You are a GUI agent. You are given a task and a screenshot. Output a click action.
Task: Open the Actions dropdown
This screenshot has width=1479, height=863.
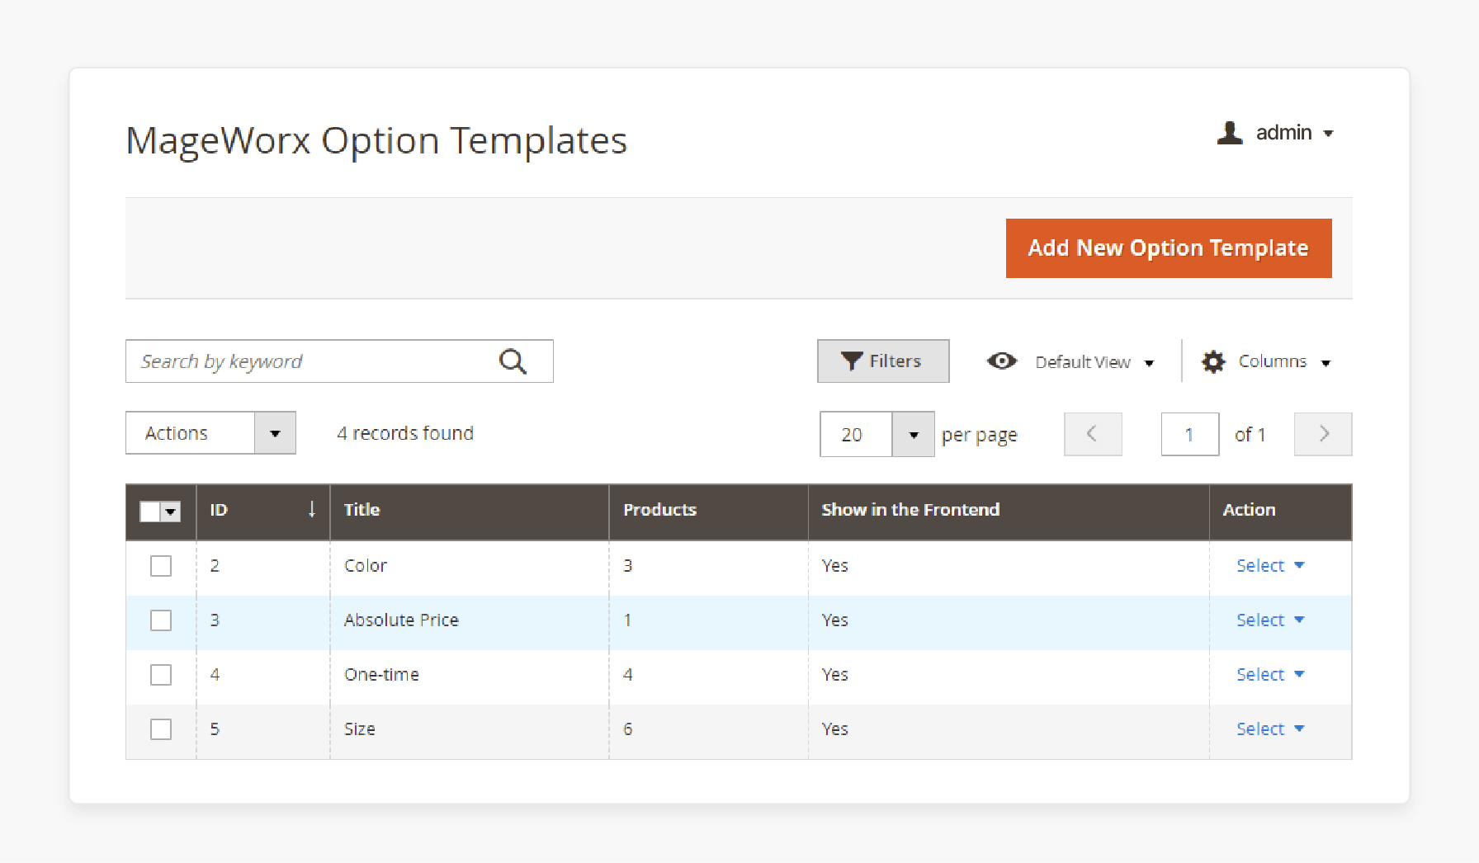[210, 433]
